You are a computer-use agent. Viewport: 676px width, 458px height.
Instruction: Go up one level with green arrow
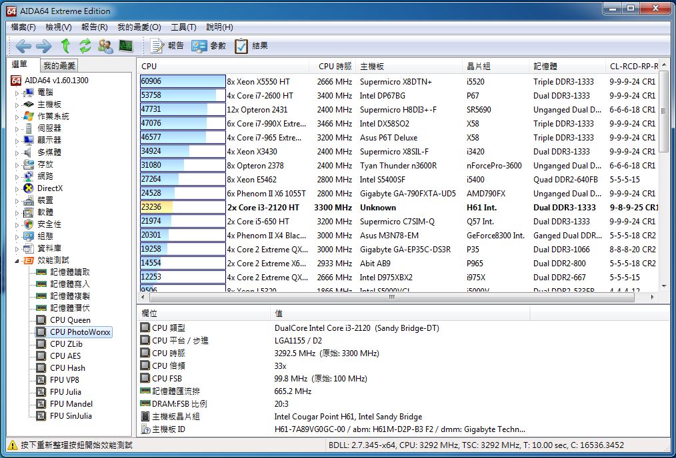tap(65, 45)
